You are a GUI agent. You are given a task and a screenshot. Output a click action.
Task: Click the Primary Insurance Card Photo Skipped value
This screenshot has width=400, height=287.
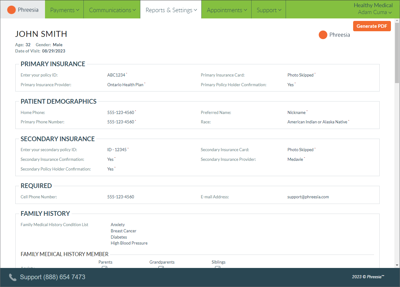click(300, 75)
